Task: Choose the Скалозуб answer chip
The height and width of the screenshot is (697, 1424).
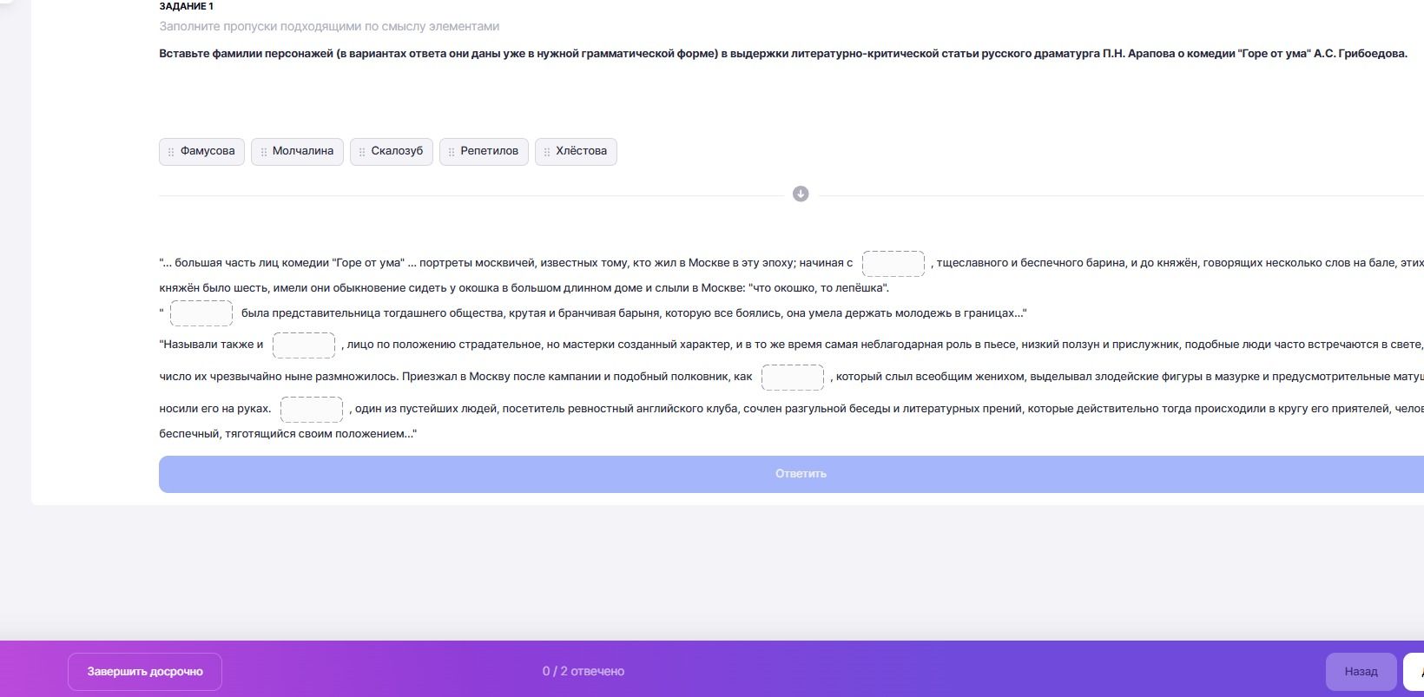Action: pyautogui.click(x=392, y=151)
